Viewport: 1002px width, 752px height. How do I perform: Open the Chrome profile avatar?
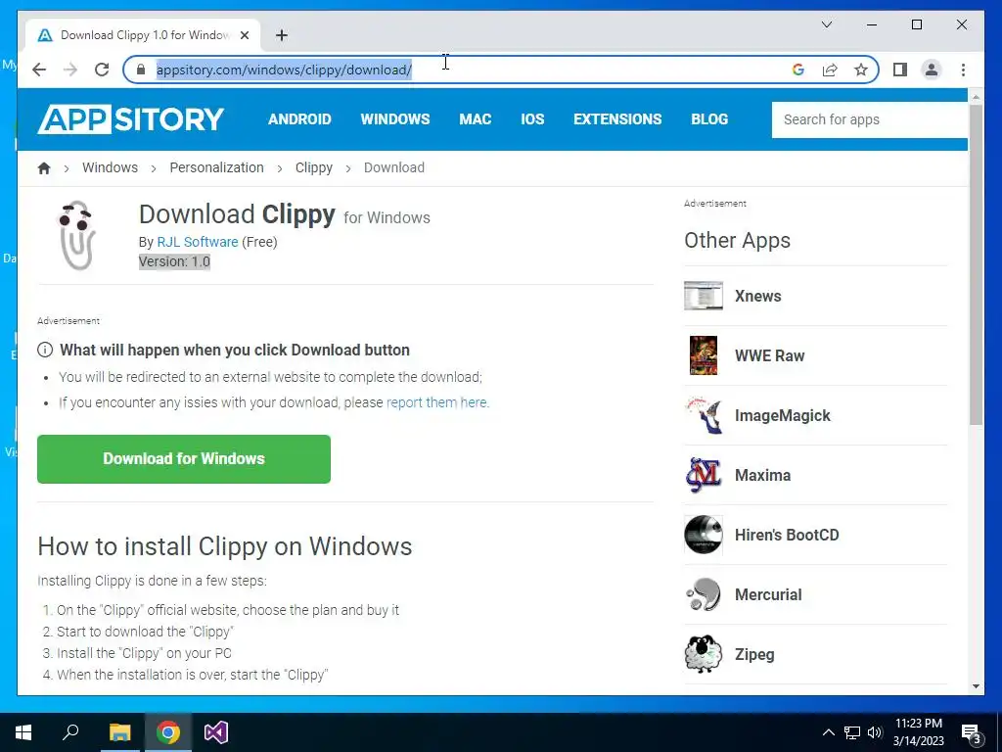932,70
